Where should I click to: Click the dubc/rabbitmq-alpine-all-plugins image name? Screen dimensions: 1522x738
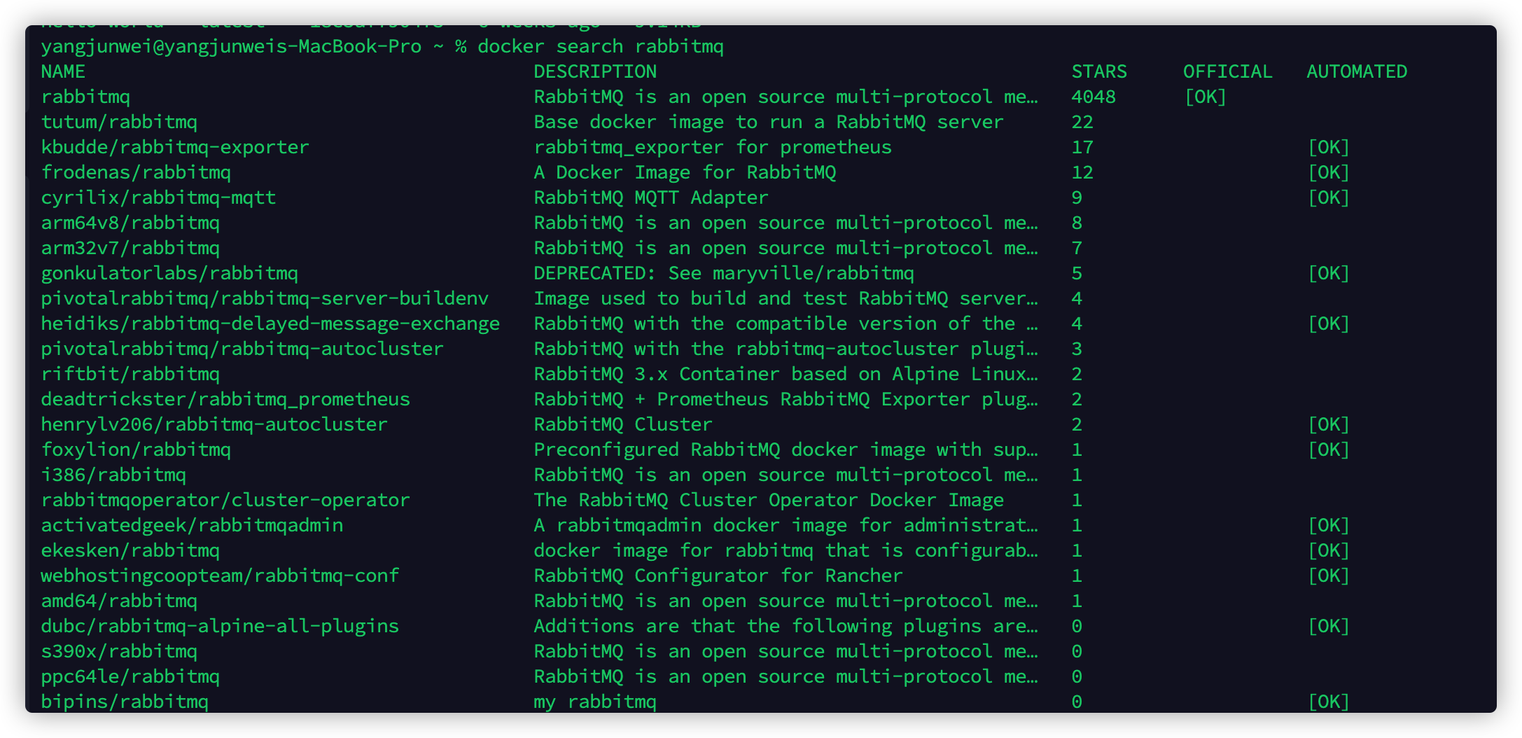click(220, 626)
